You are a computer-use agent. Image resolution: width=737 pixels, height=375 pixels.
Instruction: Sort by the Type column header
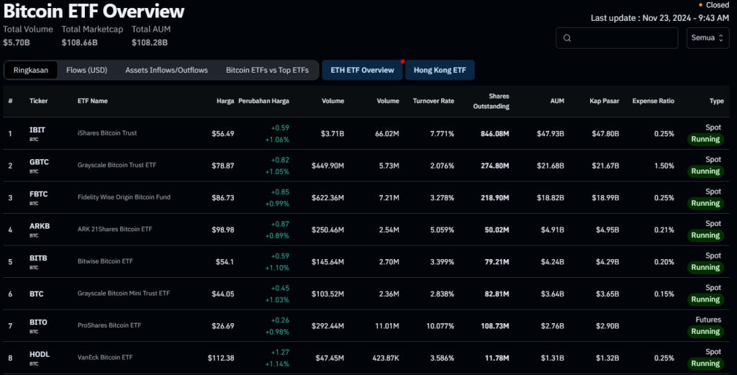coord(716,101)
